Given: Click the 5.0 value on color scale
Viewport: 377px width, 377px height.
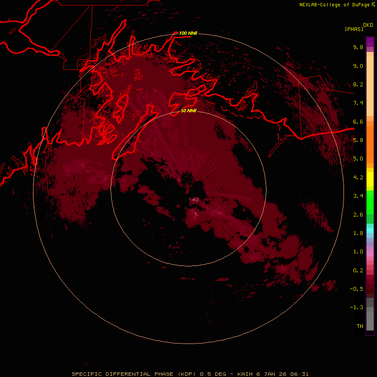Looking at the screenshot, I should point(358,159).
